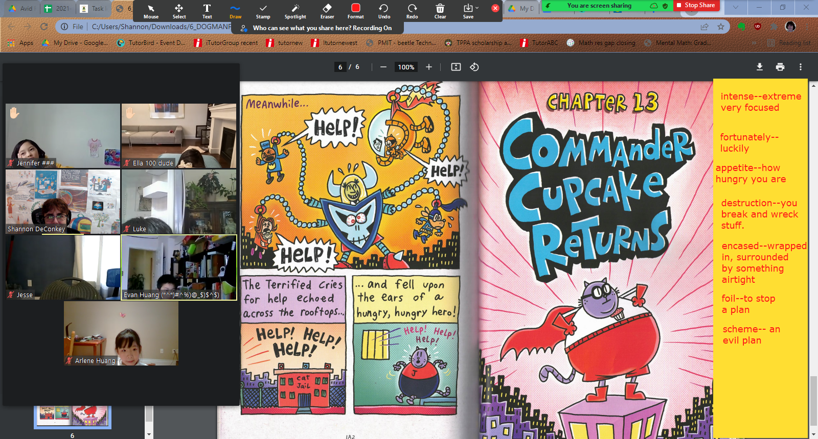Open the browser tab search dropdown
Viewport: 818px width, 439px height.
[x=735, y=8]
